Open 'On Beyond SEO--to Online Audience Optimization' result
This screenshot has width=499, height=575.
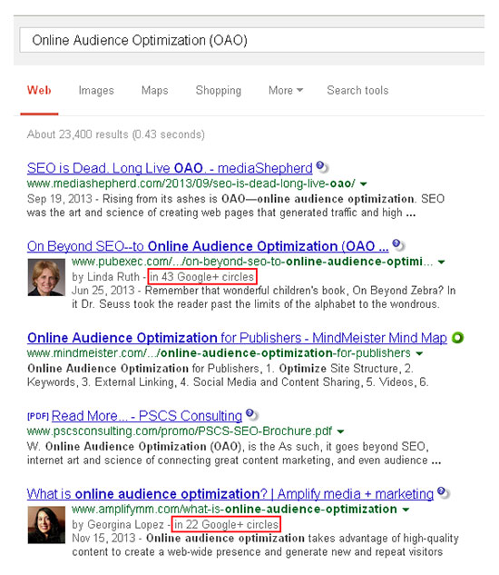click(x=208, y=246)
